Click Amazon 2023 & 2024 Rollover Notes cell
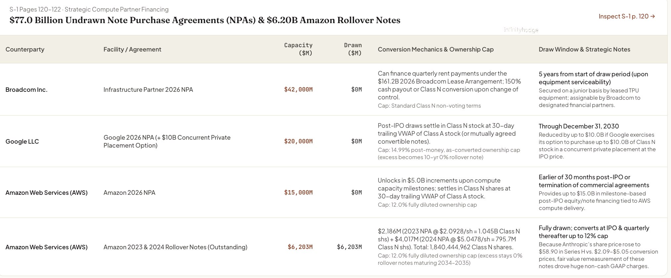 (175, 247)
